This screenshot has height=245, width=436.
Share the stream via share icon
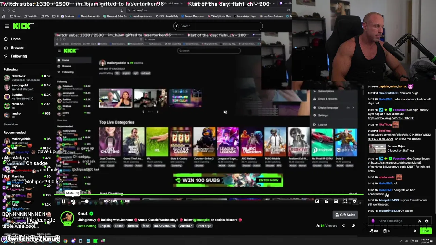pyautogui.click(x=343, y=226)
